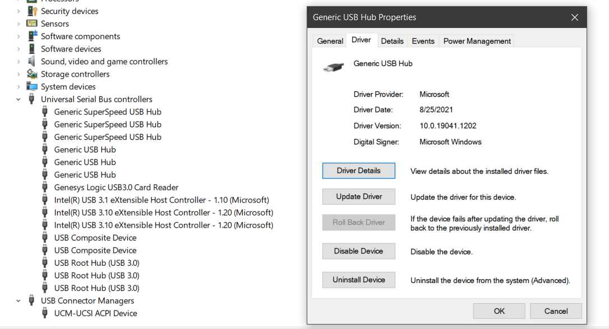Click the Generic USB Hub icon in the dialog
The height and width of the screenshot is (329, 609).
click(x=333, y=67)
